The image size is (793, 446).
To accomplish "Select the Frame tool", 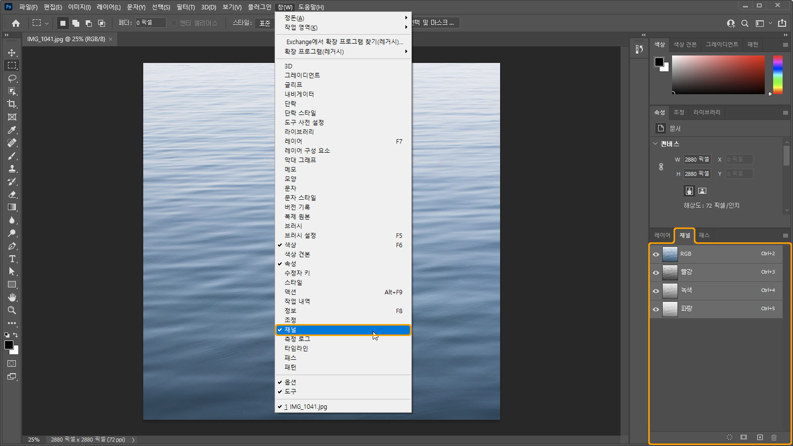I will click(x=12, y=117).
